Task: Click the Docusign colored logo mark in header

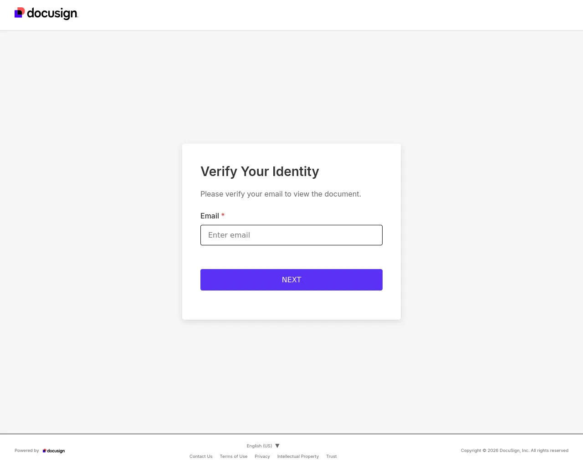Action: pyautogui.click(x=20, y=13)
